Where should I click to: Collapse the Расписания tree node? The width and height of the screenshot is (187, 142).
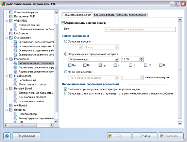click(x=7, y=59)
